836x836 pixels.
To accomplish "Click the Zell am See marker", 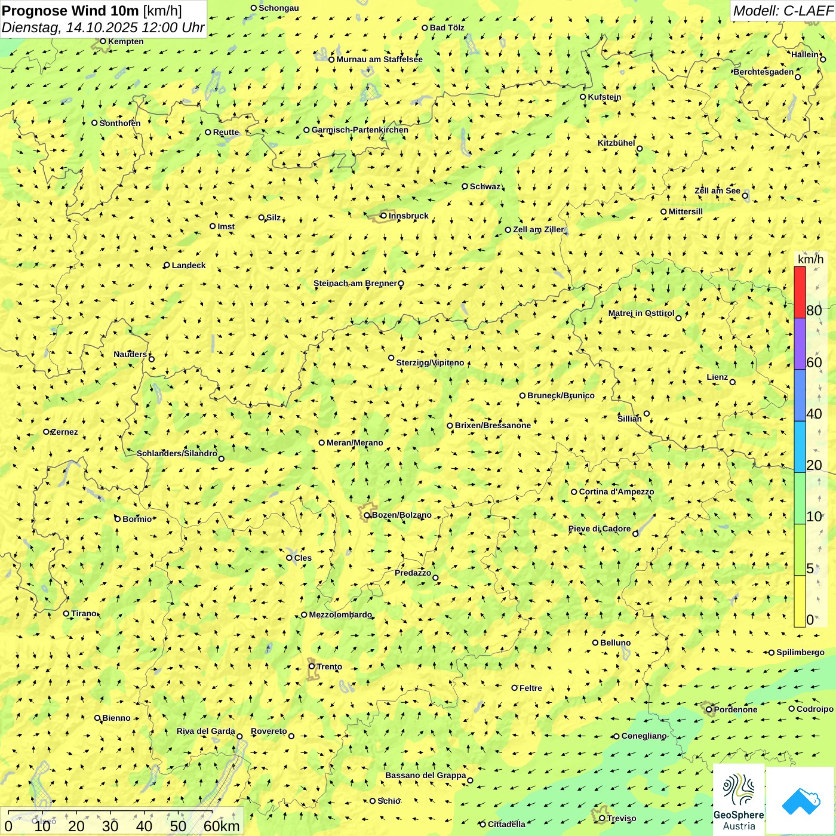I will 745,195.
